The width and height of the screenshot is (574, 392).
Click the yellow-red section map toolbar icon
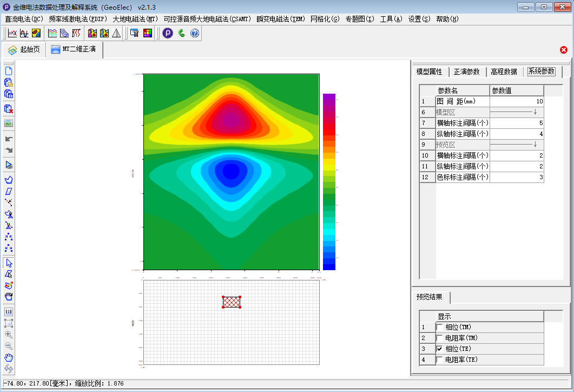tap(36, 34)
